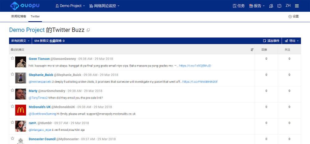Expand the 报告 dropdown
This screenshot has height=144, width=310.
click(x=257, y=6)
